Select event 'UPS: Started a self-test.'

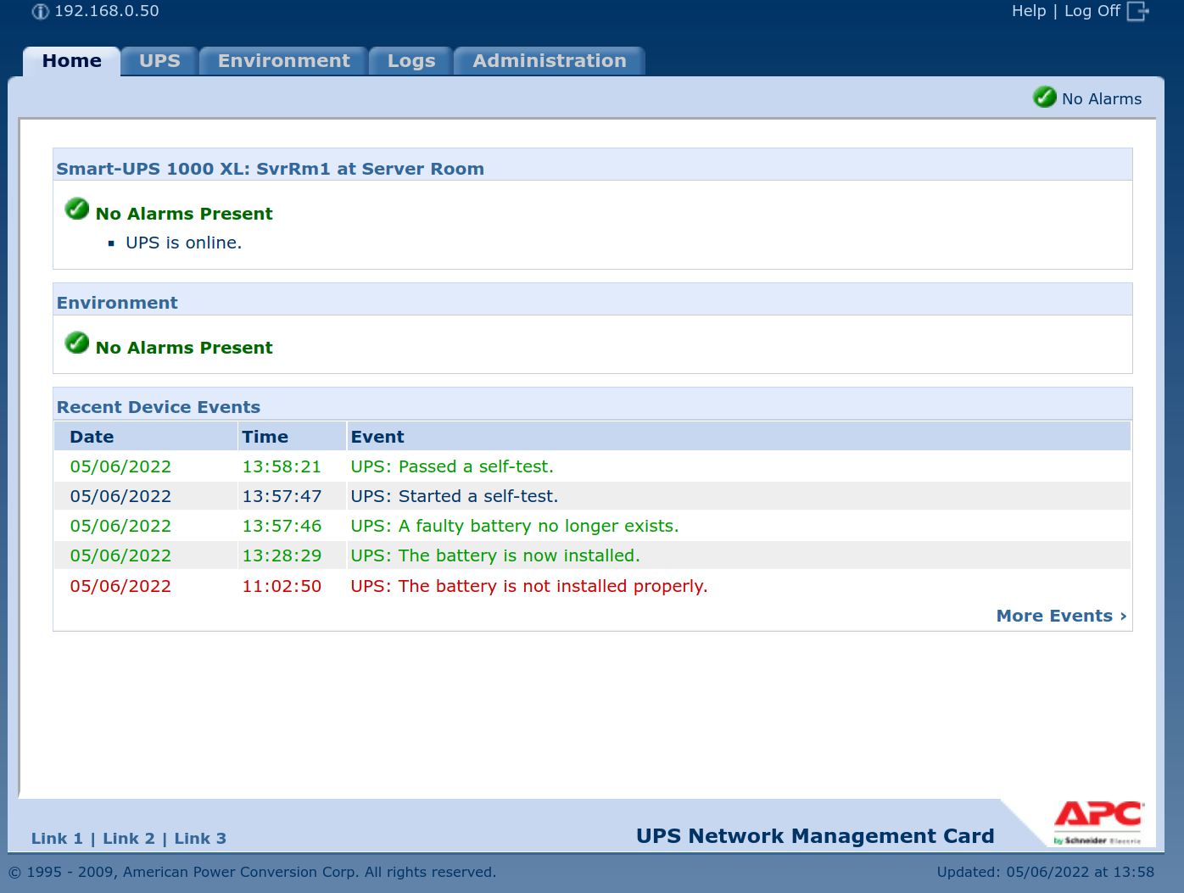455,496
